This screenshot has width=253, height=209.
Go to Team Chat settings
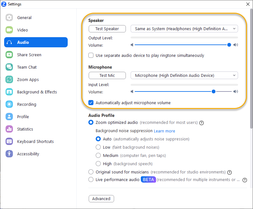[x=36, y=67]
